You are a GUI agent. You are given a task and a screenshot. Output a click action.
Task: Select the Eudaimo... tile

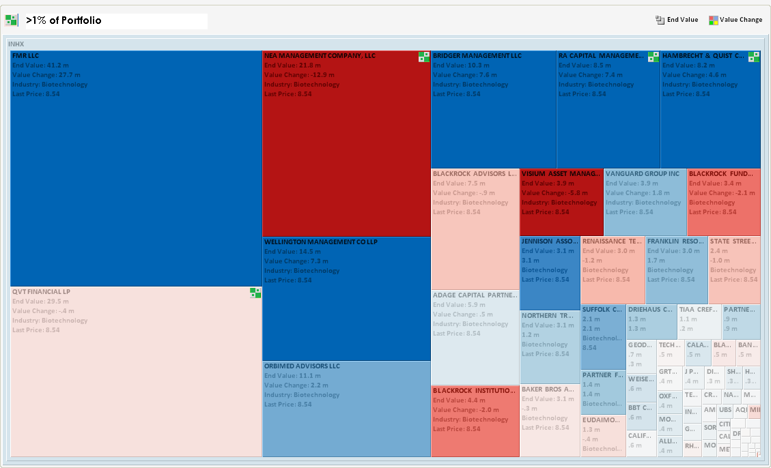[x=603, y=436]
